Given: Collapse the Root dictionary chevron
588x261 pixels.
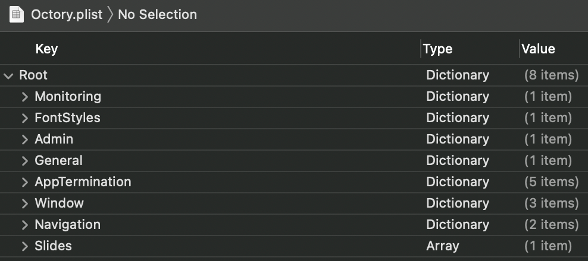Looking at the screenshot, I should coord(8,76).
